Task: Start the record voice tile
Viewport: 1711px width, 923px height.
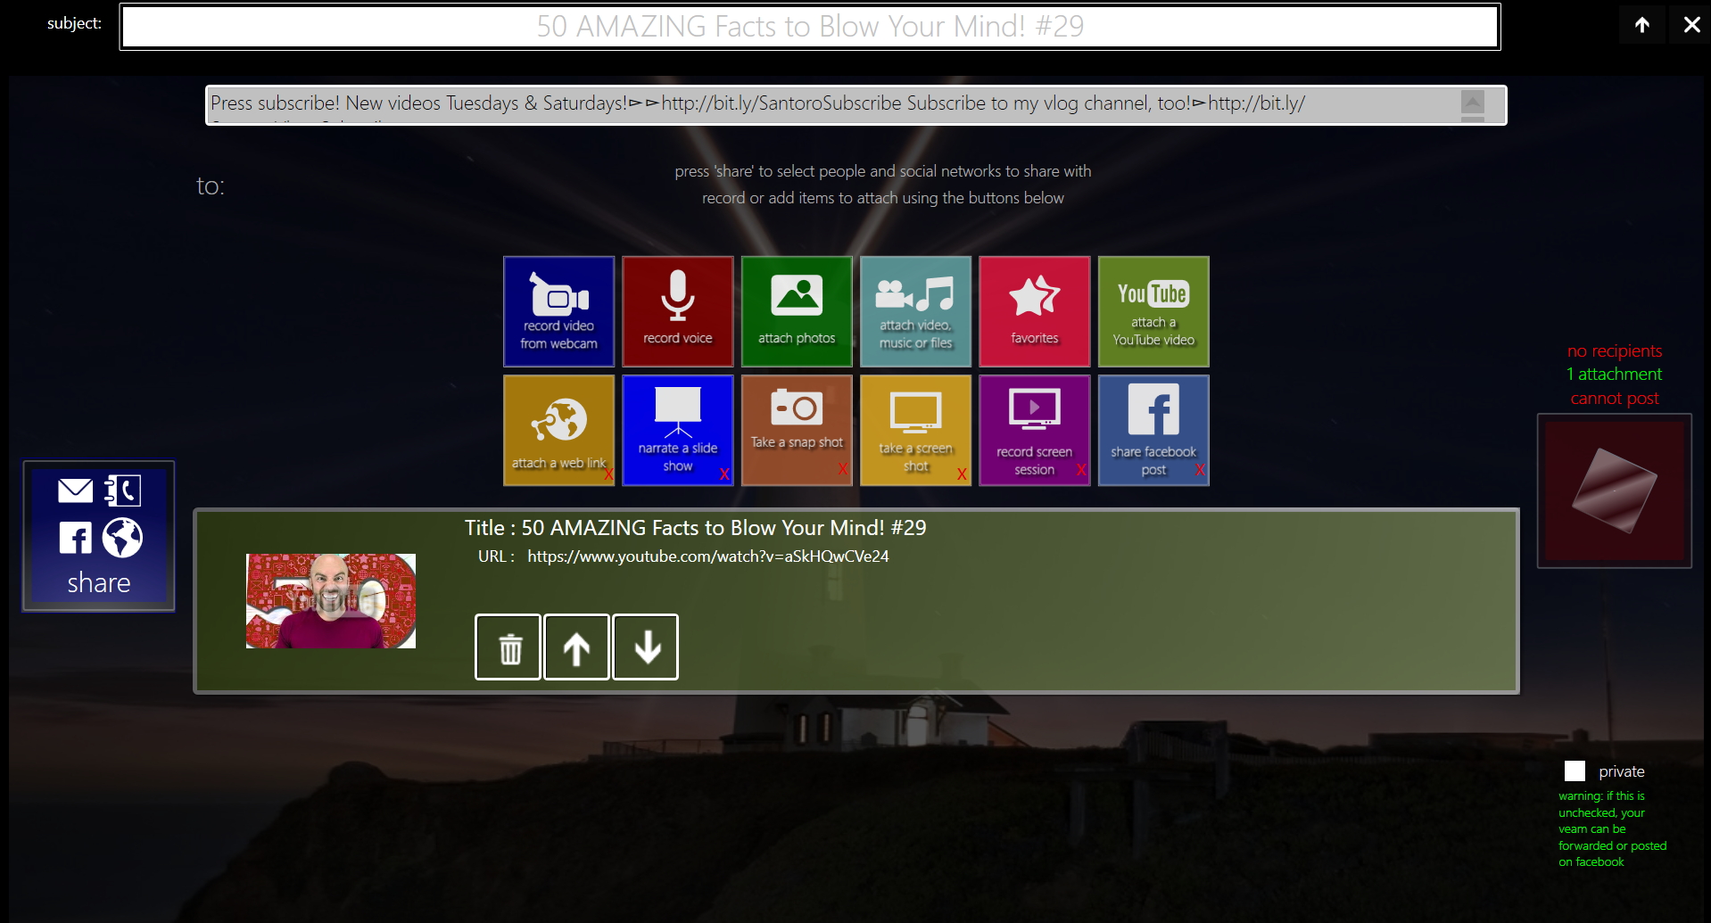Action: pyautogui.click(x=678, y=311)
